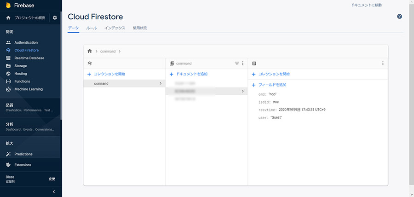
Task: Expand the 分析 section
Action: click(x=30, y=127)
